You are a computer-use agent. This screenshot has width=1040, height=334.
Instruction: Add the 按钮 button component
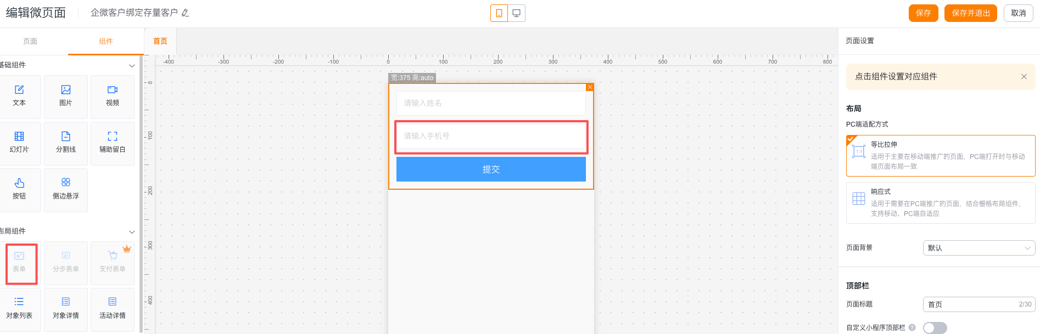(19, 189)
